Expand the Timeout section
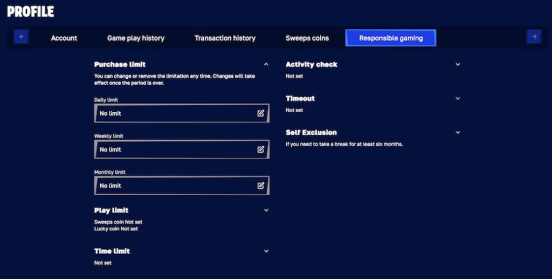 [458, 98]
